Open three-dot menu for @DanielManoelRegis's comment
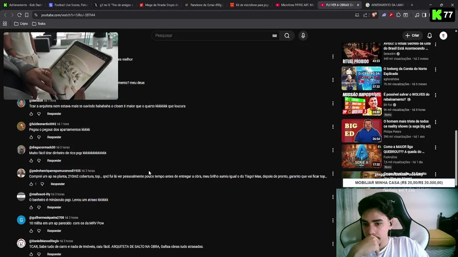The height and width of the screenshot is (257, 458). click(x=333, y=244)
